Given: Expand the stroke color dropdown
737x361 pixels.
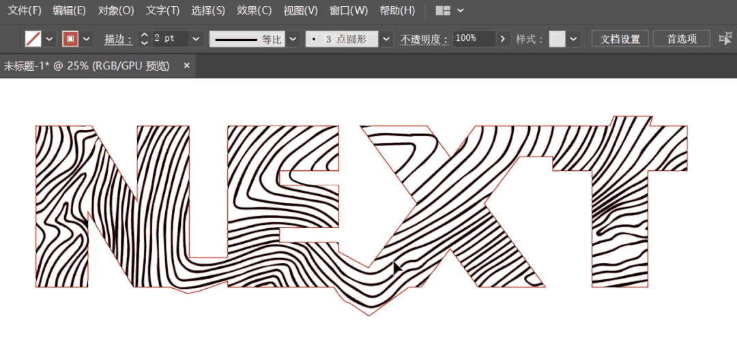Looking at the screenshot, I should click(x=87, y=39).
